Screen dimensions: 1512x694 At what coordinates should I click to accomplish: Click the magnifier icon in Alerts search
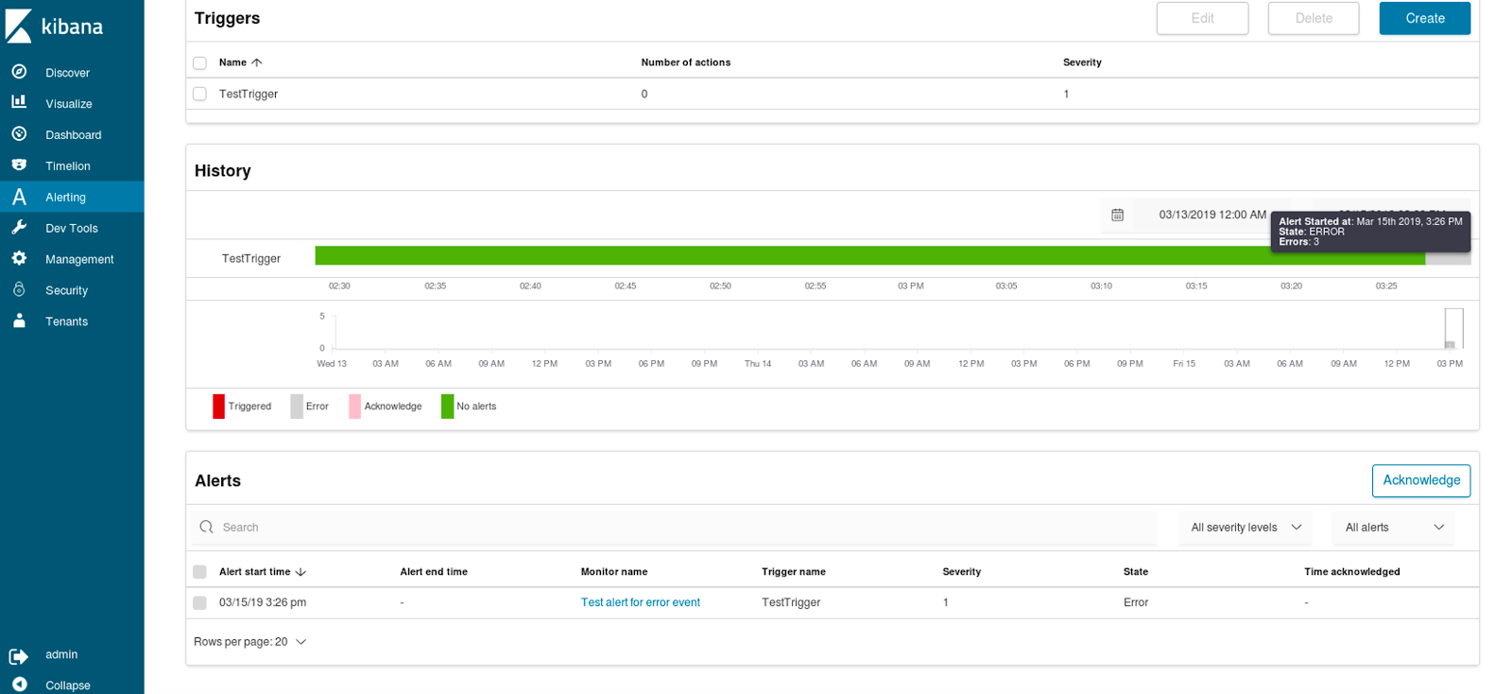pos(206,527)
